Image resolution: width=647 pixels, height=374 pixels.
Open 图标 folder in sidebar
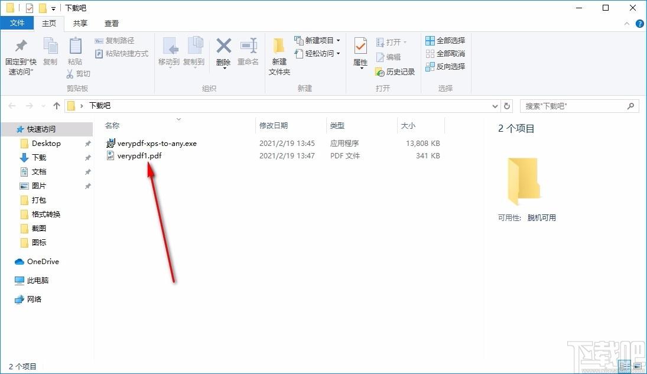[x=39, y=242]
